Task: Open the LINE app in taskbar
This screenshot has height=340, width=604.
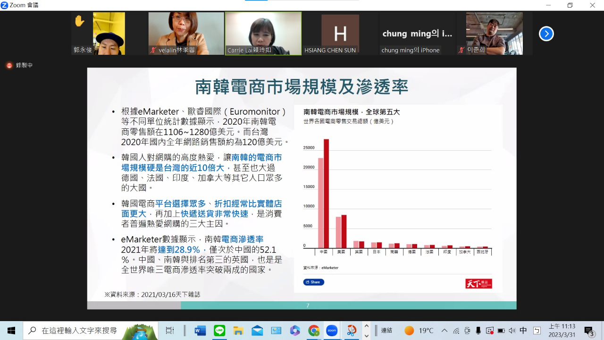Action: click(x=219, y=331)
